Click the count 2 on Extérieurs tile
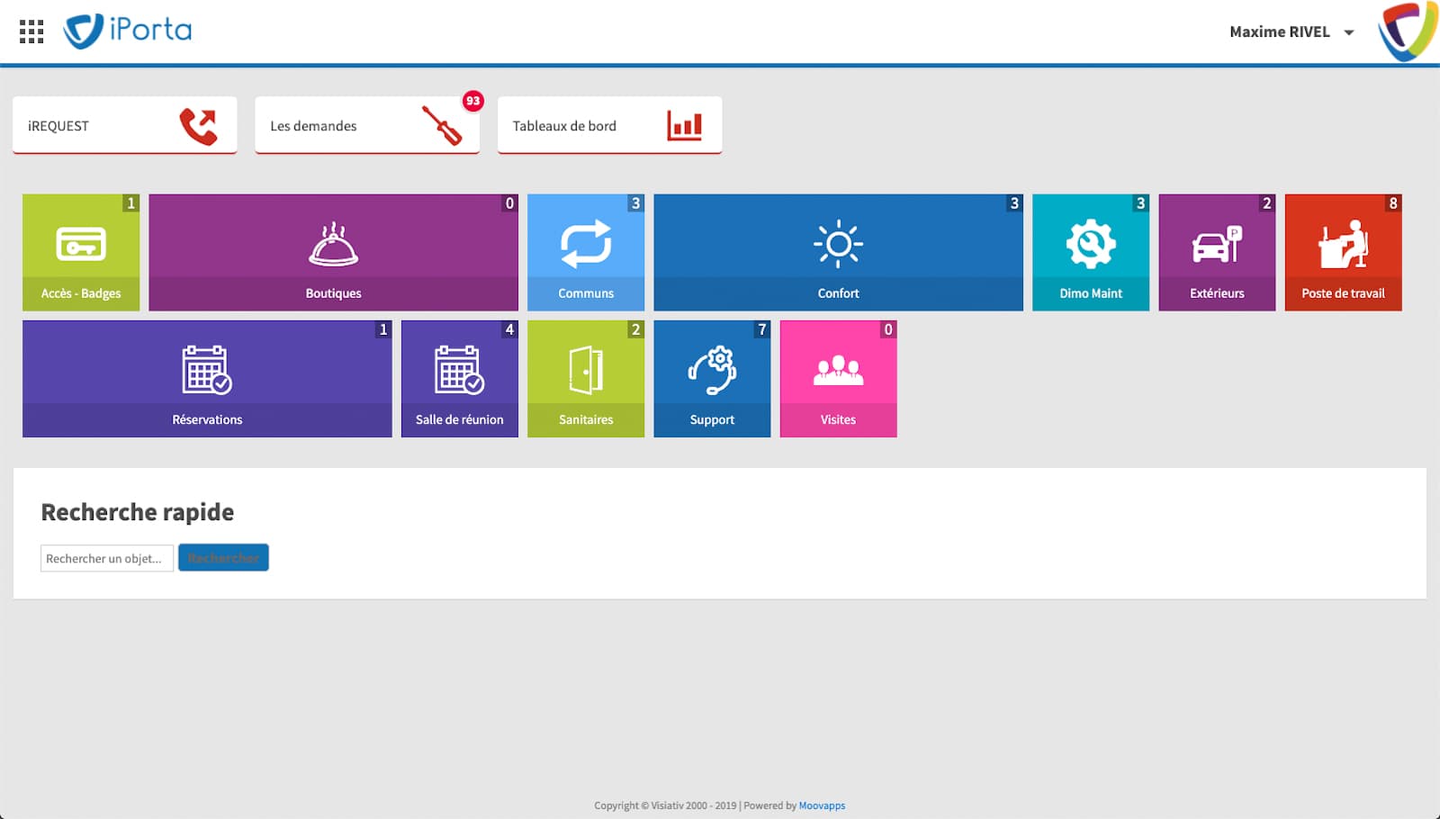1440x819 pixels. 1267,203
